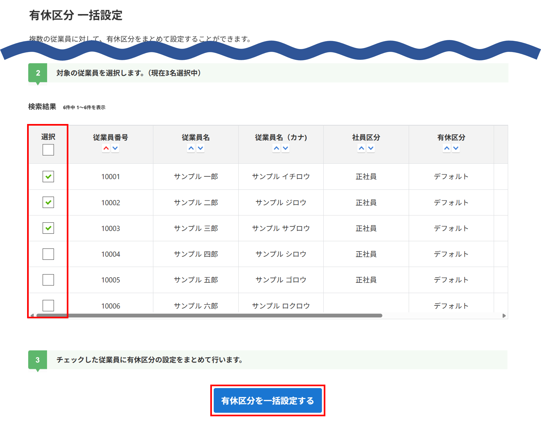This screenshot has height=434, width=541.
Task: Tick checkbox for employee 10006
Action: [48, 305]
